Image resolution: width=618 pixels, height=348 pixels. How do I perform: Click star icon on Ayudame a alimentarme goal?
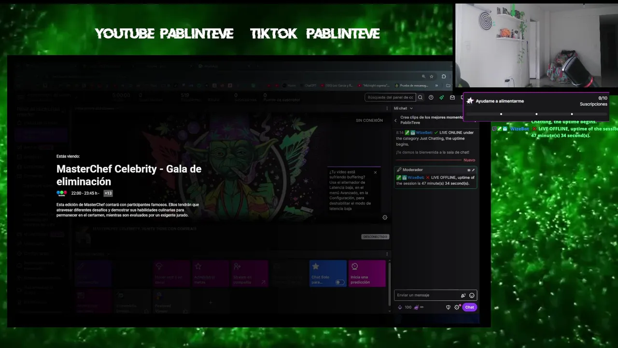tap(470, 101)
